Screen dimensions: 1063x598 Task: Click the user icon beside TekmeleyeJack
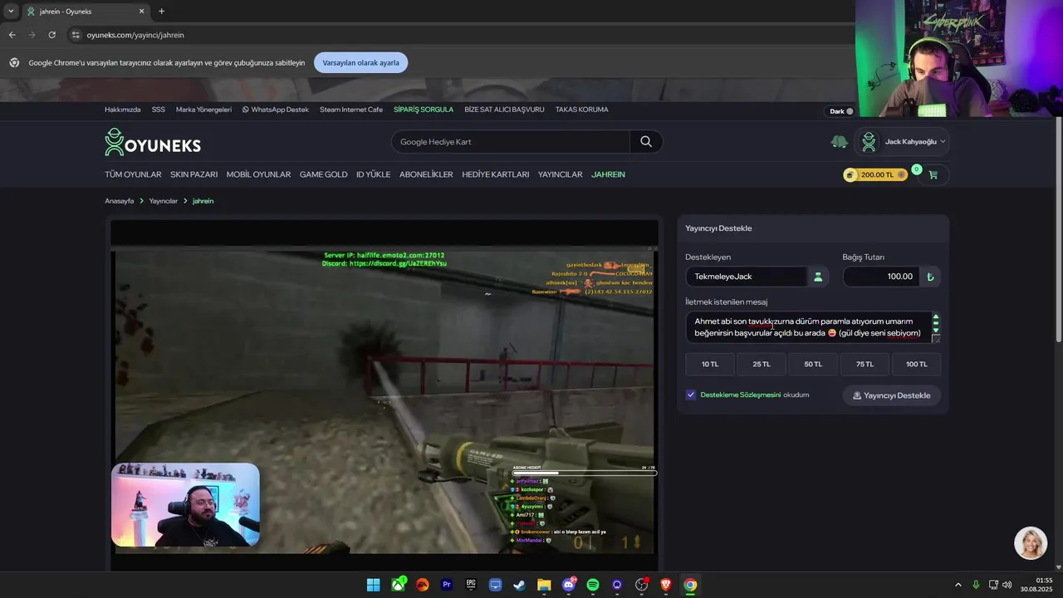click(x=818, y=277)
